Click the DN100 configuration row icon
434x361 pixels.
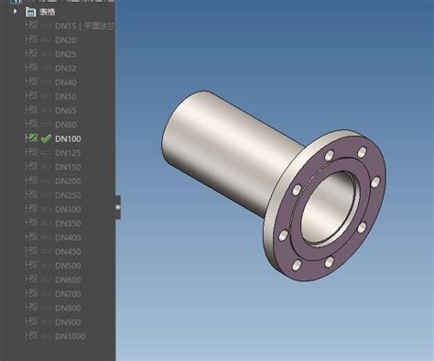pyautogui.click(x=31, y=138)
